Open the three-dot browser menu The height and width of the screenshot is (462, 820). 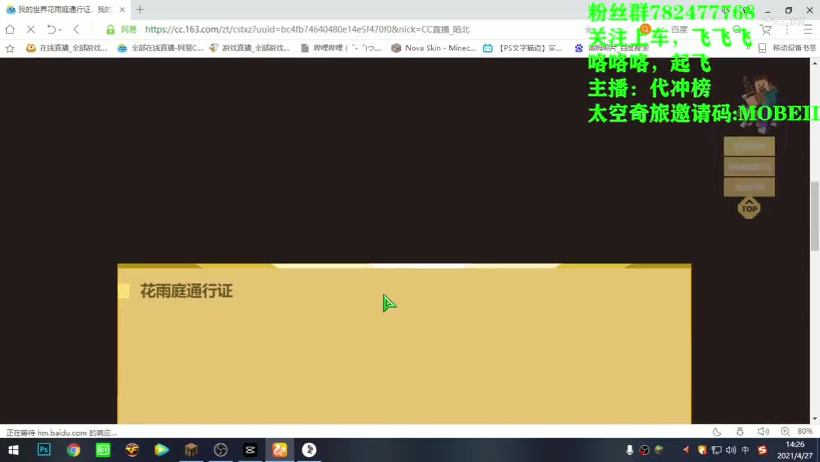coord(786,29)
